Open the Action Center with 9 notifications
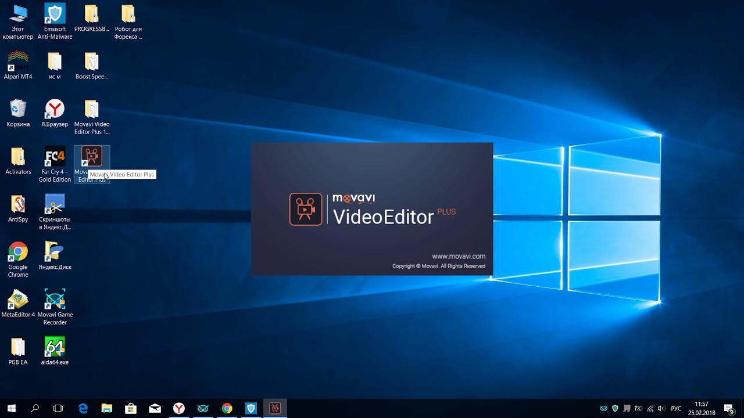Image resolution: width=744 pixels, height=418 pixels. coord(729,409)
